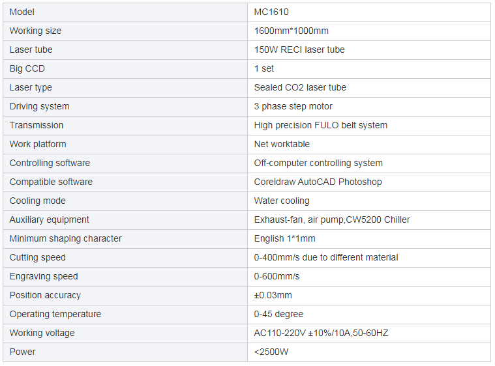Select the MC1610 model value
Image resolution: width=495 pixels, height=366 pixels.
coord(271,12)
